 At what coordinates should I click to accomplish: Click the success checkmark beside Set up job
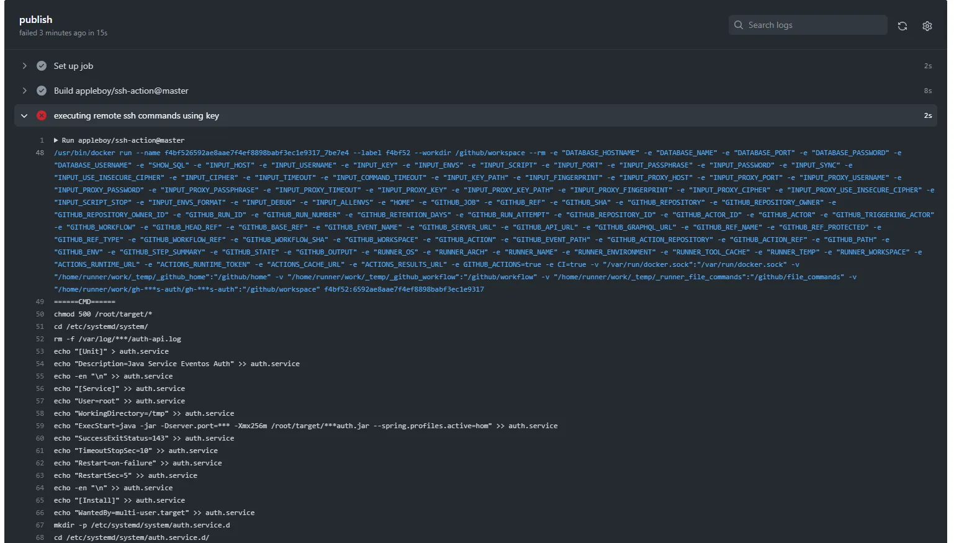coord(42,66)
